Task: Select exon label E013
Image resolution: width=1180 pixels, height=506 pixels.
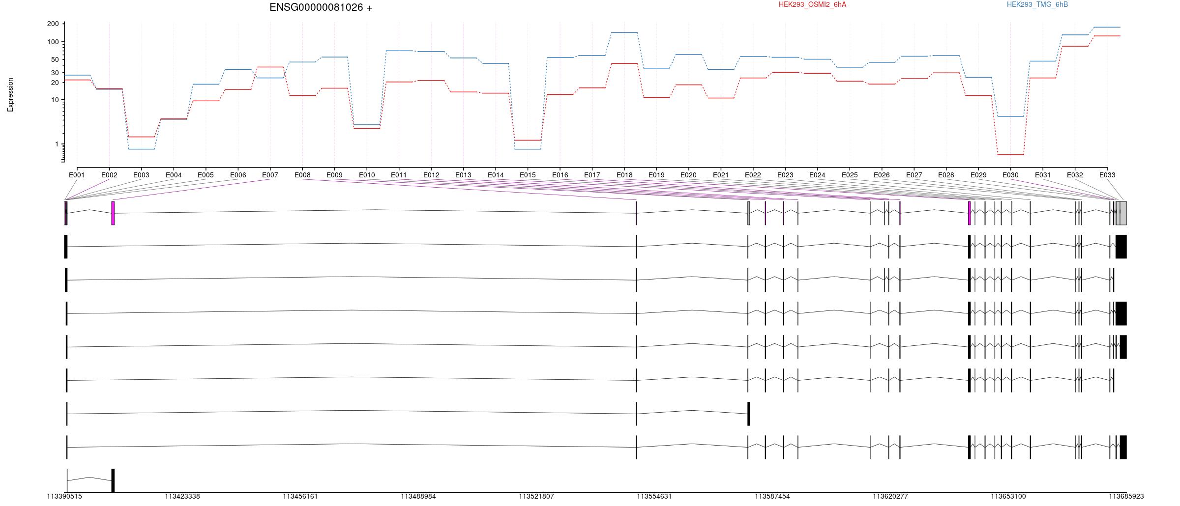Action: coord(463,175)
